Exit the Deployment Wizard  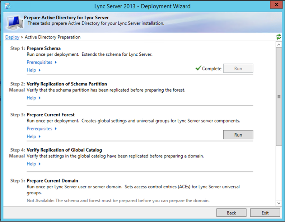(265, 213)
